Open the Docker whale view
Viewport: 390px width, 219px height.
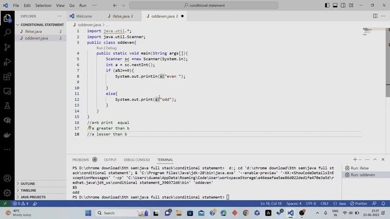(7, 135)
